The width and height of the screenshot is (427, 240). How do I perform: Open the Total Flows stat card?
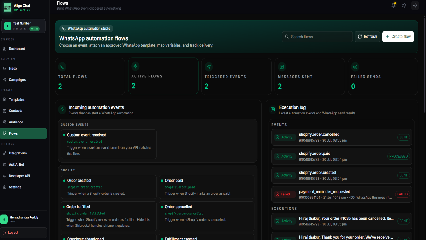coord(90,77)
